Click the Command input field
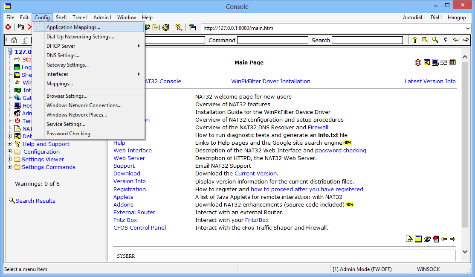 coord(272,41)
